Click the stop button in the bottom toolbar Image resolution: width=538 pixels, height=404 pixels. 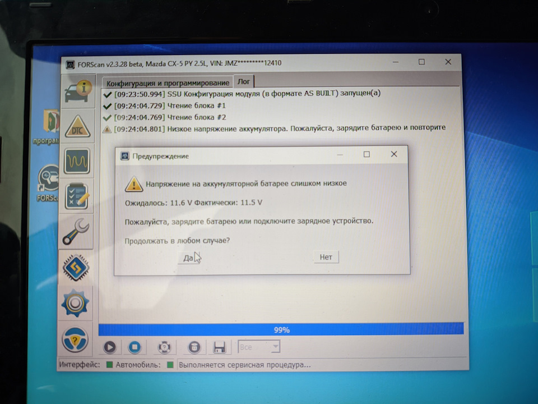[135, 347]
